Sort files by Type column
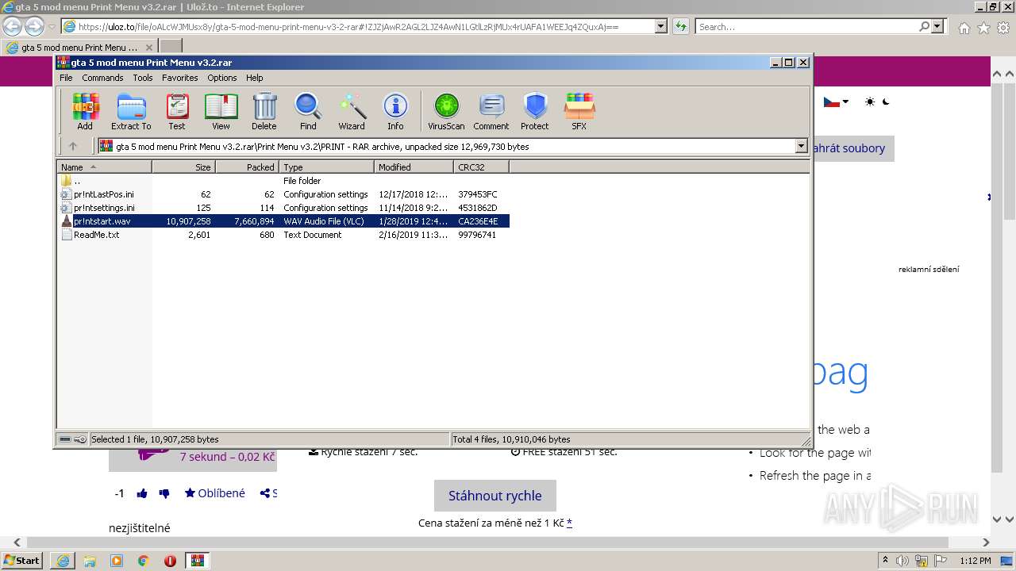The width and height of the screenshot is (1016, 571). pyautogui.click(x=326, y=167)
